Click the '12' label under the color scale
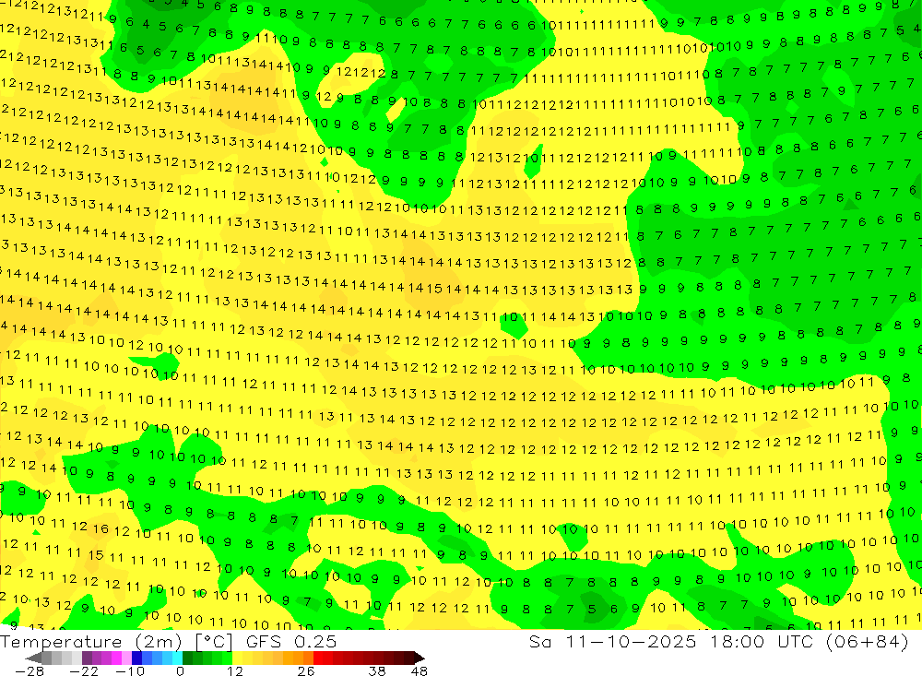The image size is (922, 676). 234,671
